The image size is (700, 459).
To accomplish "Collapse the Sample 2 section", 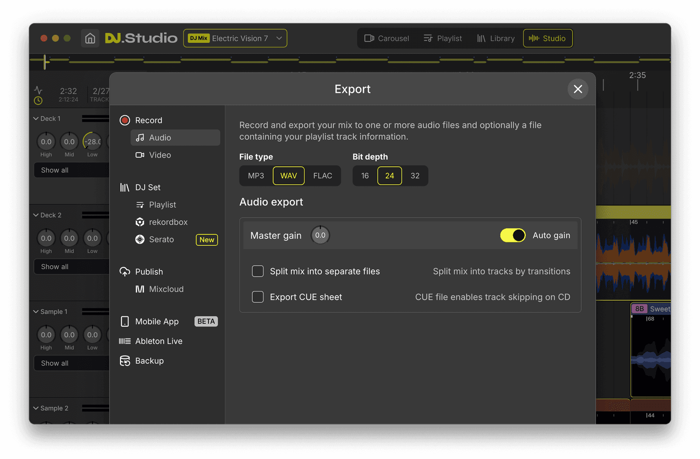I will click(x=36, y=408).
